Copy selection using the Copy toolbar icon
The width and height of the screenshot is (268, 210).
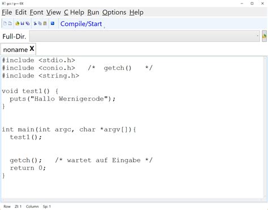pos(40,24)
